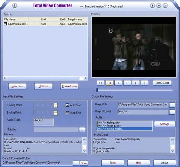
Task: Open profile Settings button
Action: [x=165, y=124]
